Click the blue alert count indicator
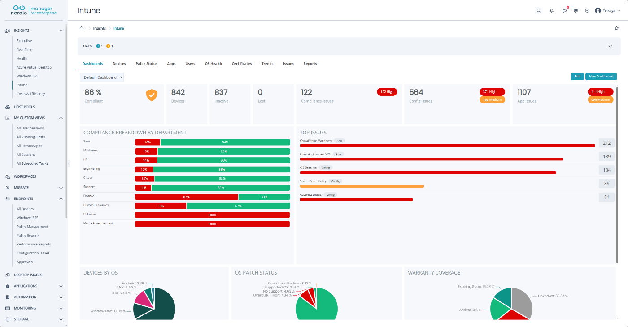 click(100, 46)
